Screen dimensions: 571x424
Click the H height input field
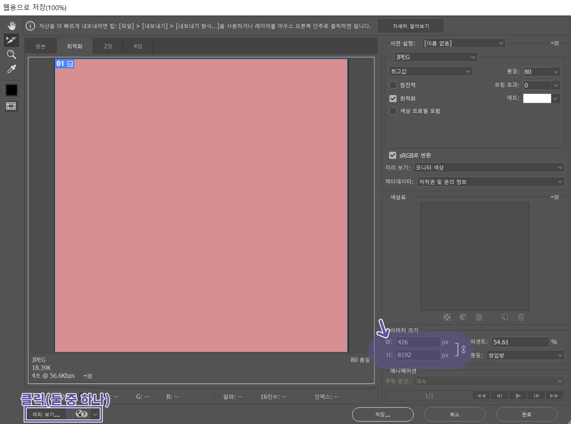418,355
